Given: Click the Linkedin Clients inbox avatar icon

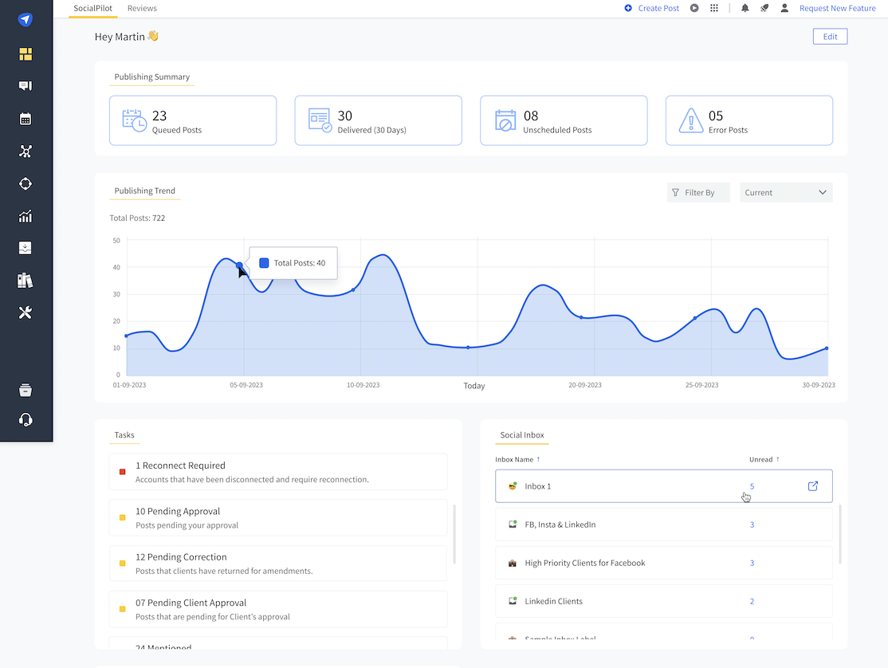Looking at the screenshot, I should pyautogui.click(x=513, y=601).
